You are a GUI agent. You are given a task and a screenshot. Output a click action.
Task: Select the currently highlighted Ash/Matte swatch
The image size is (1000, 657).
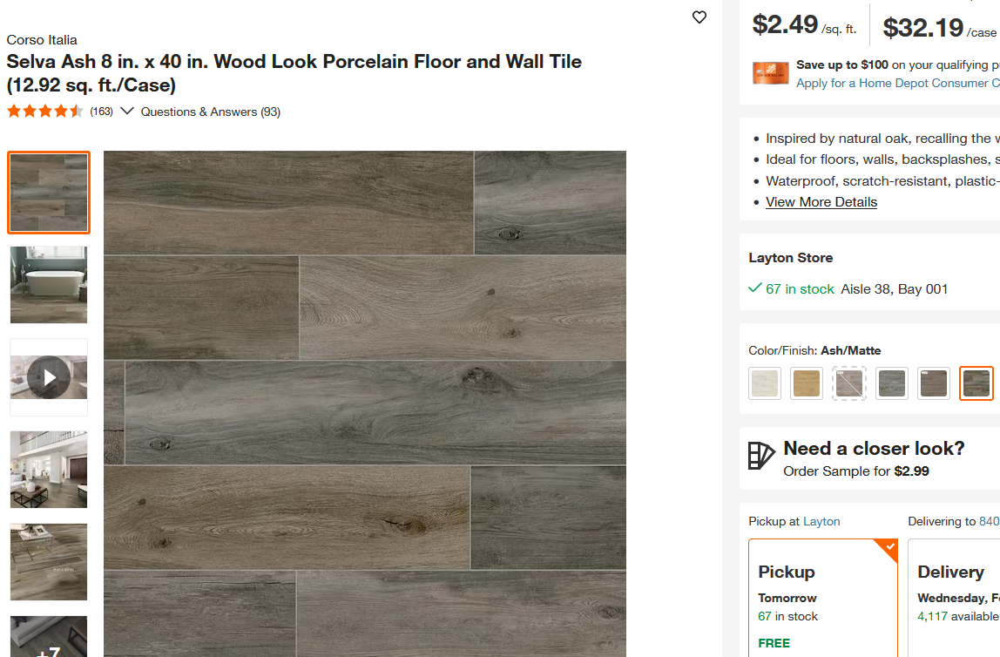click(x=976, y=383)
